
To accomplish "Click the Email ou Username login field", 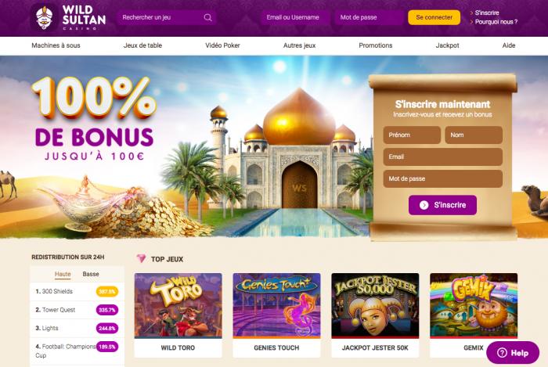I will 294,17.
